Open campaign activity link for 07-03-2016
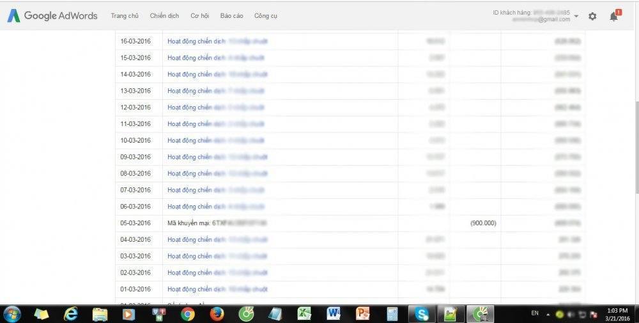Image resolution: width=639 pixels, height=323 pixels. point(216,190)
